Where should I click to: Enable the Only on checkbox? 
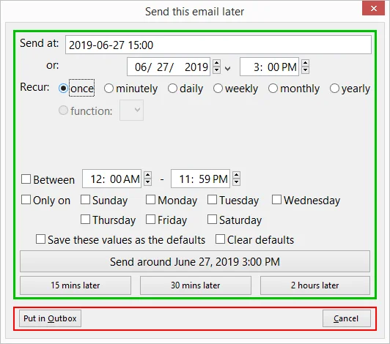pyautogui.click(x=26, y=199)
